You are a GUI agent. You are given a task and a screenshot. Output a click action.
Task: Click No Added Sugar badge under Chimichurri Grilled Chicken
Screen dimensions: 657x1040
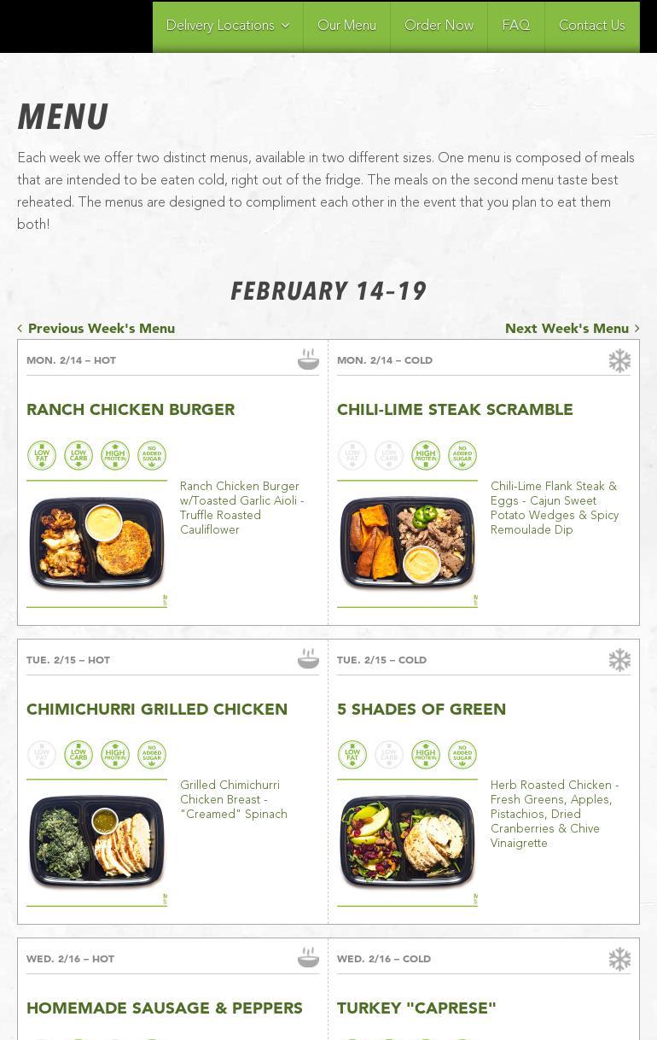pyautogui.click(x=152, y=755)
